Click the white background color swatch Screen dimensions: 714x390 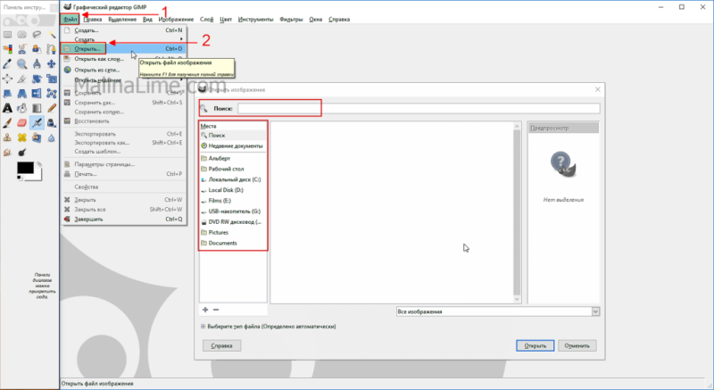click(38, 176)
